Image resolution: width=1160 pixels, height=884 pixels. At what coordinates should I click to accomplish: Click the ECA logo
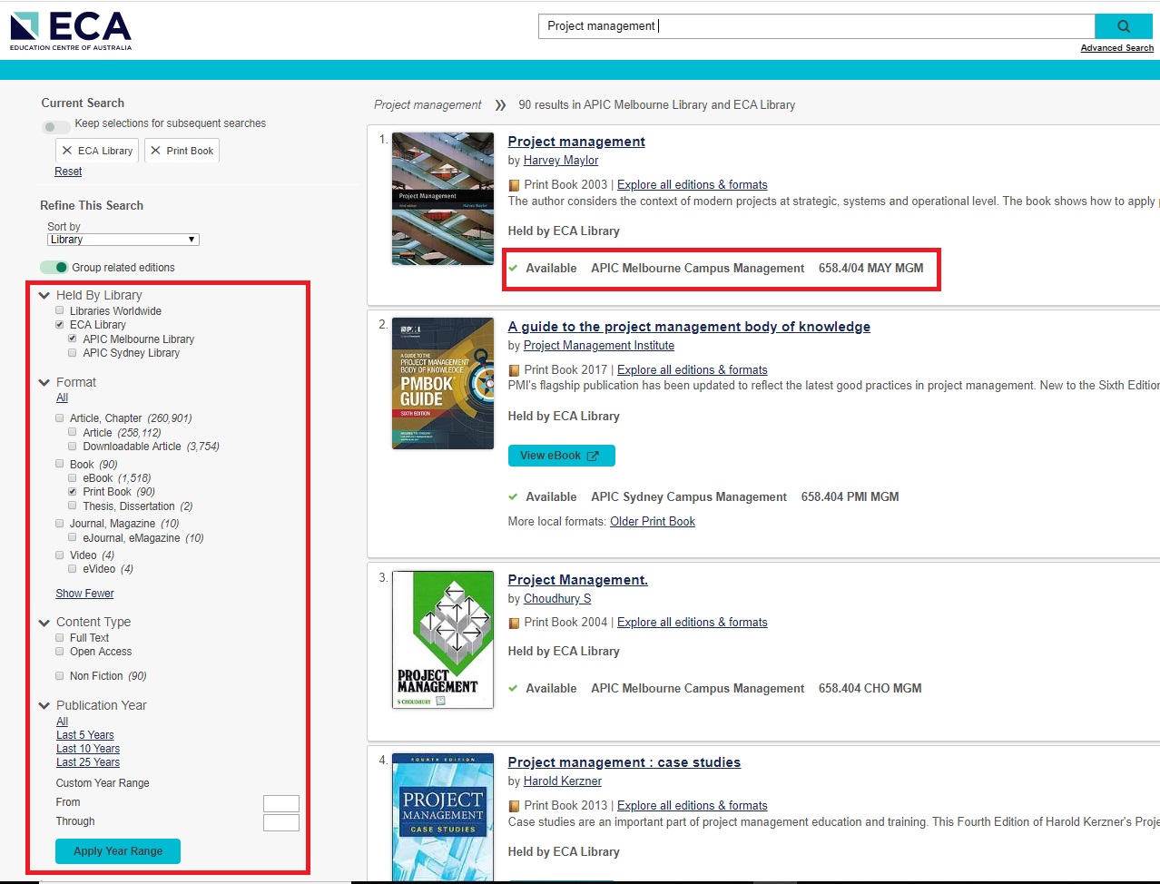click(70, 28)
